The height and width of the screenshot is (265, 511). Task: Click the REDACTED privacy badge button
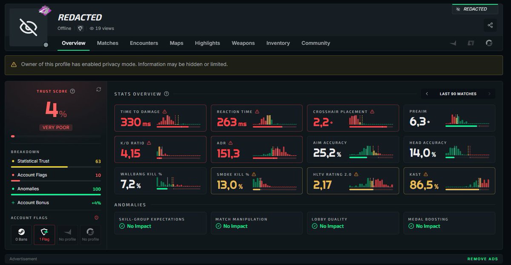click(x=475, y=9)
